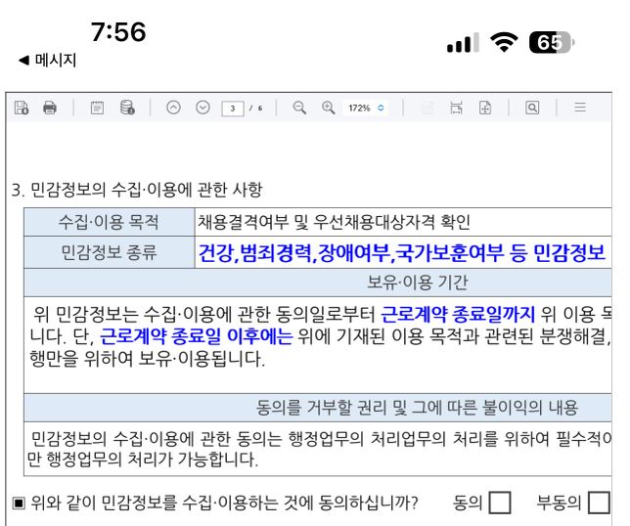The height and width of the screenshot is (526, 630).
Task: Check the 동의 checkbox
Action: click(x=499, y=504)
